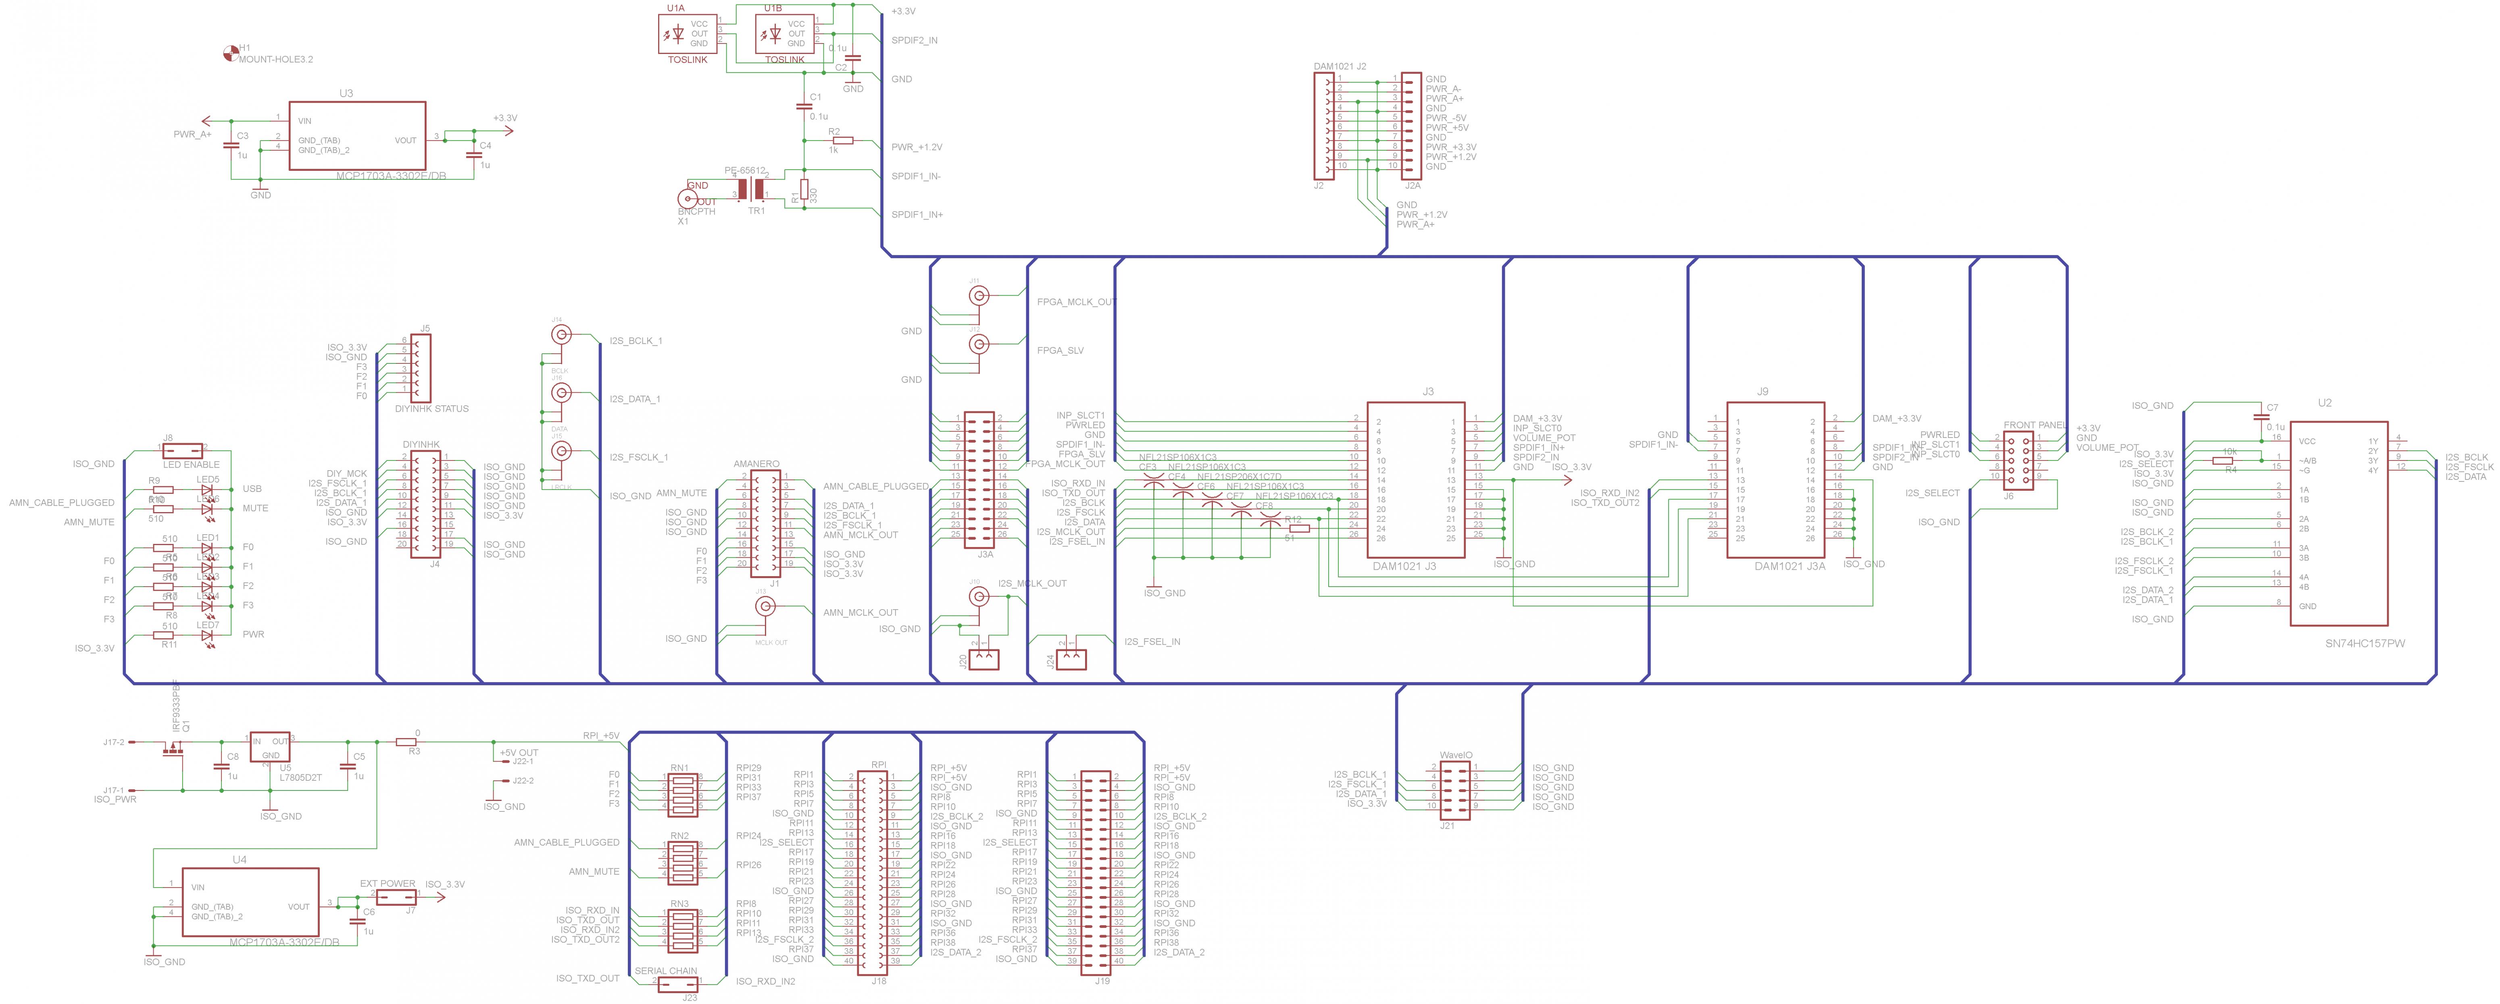Select the LED7 power indicator diode

pos(207,635)
